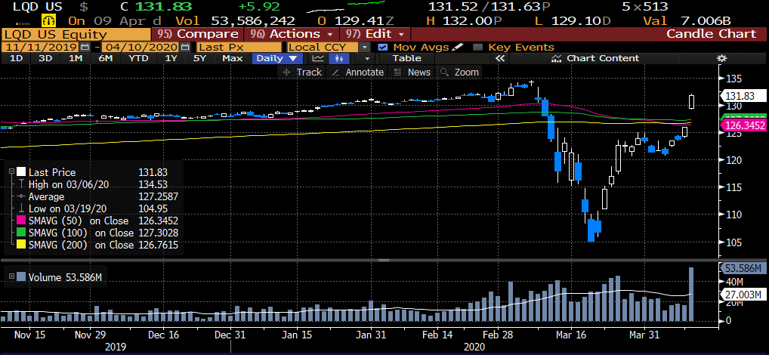Open the Compare menu

point(197,34)
